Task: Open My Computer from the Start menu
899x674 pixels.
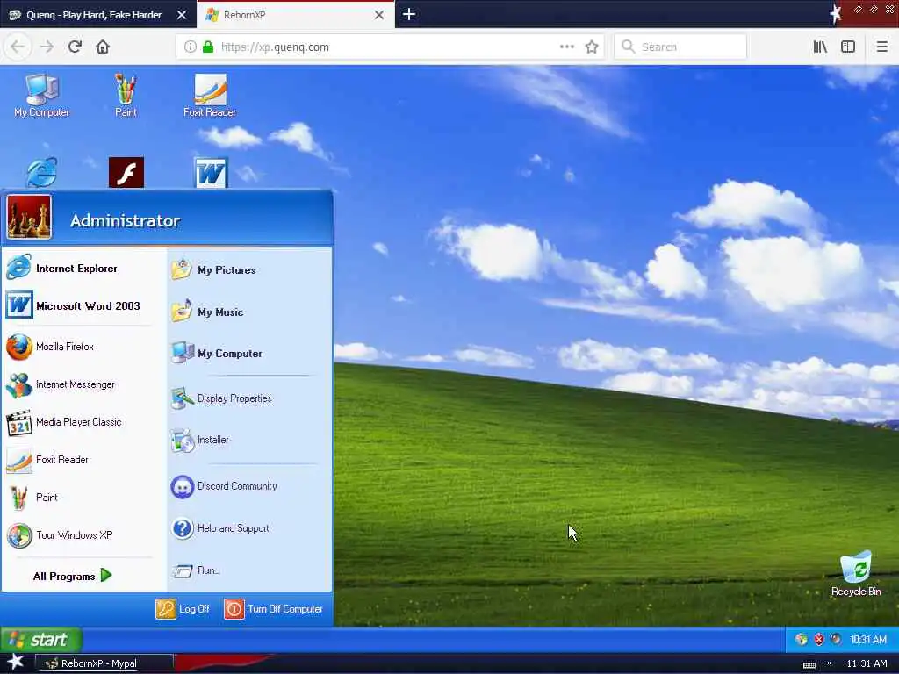Action: pyautogui.click(x=249, y=354)
